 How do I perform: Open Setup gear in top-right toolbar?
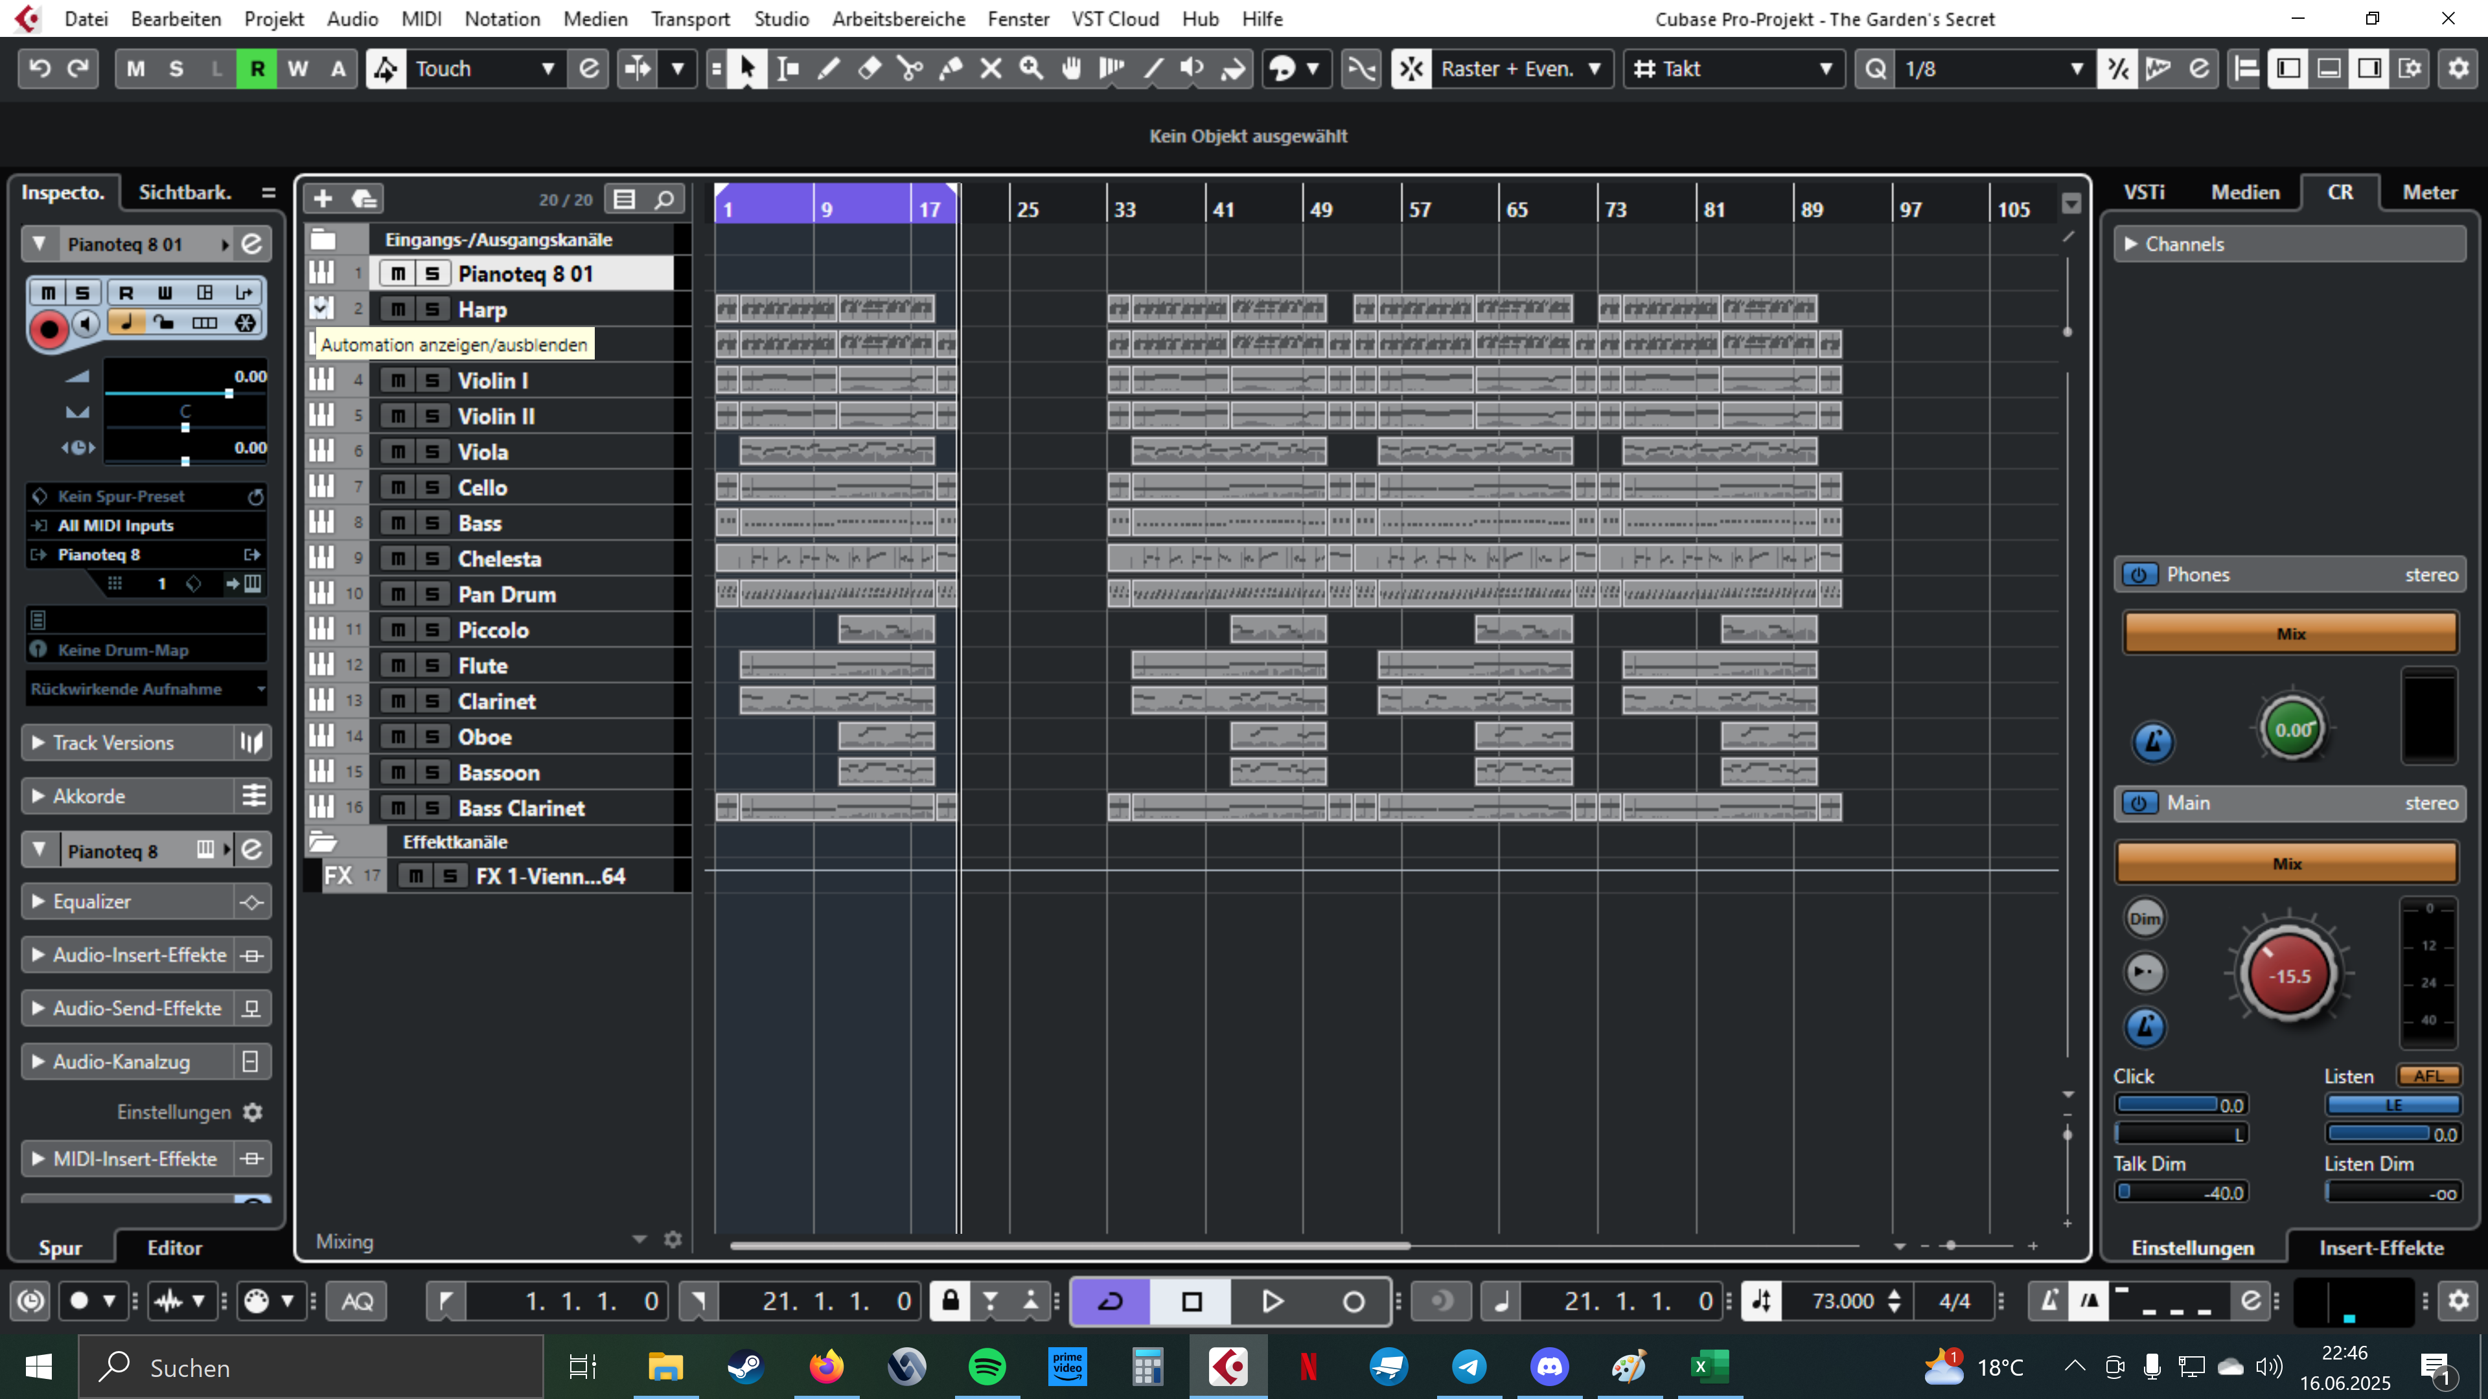tap(2458, 69)
